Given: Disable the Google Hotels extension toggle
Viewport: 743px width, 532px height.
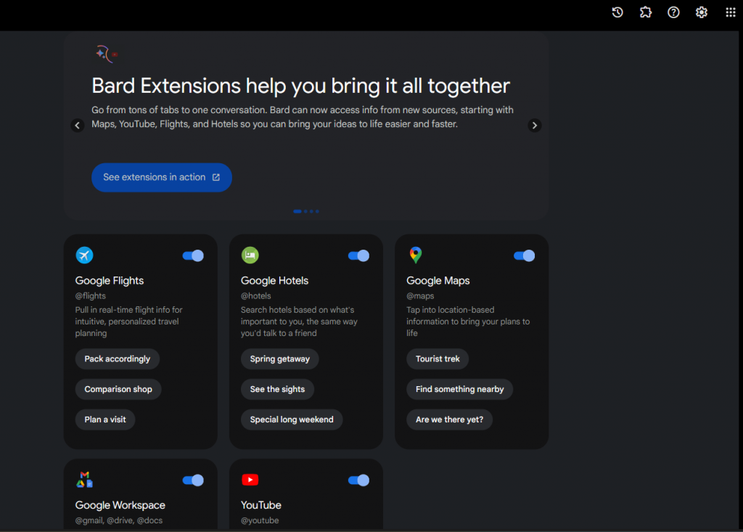Looking at the screenshot, I should point(358,255).
